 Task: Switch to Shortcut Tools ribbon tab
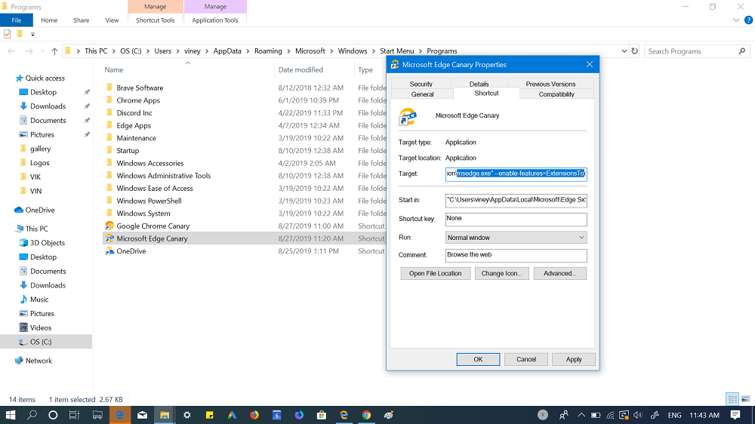click(155, 20)
